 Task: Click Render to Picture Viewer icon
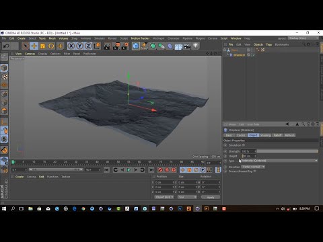tap(116, 46)
